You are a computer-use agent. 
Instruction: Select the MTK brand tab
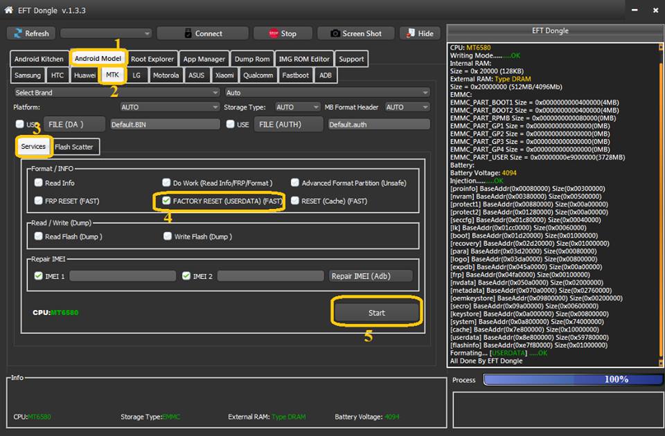pos(112,75)
